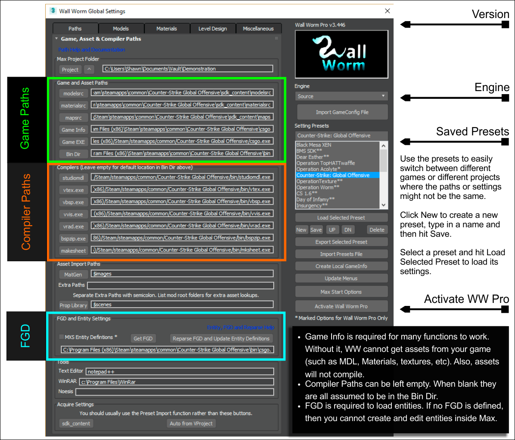The image size is (515, 440).
Task: Click the vvis.exe button
Action: pyautogui.click(x=73, y=214)
